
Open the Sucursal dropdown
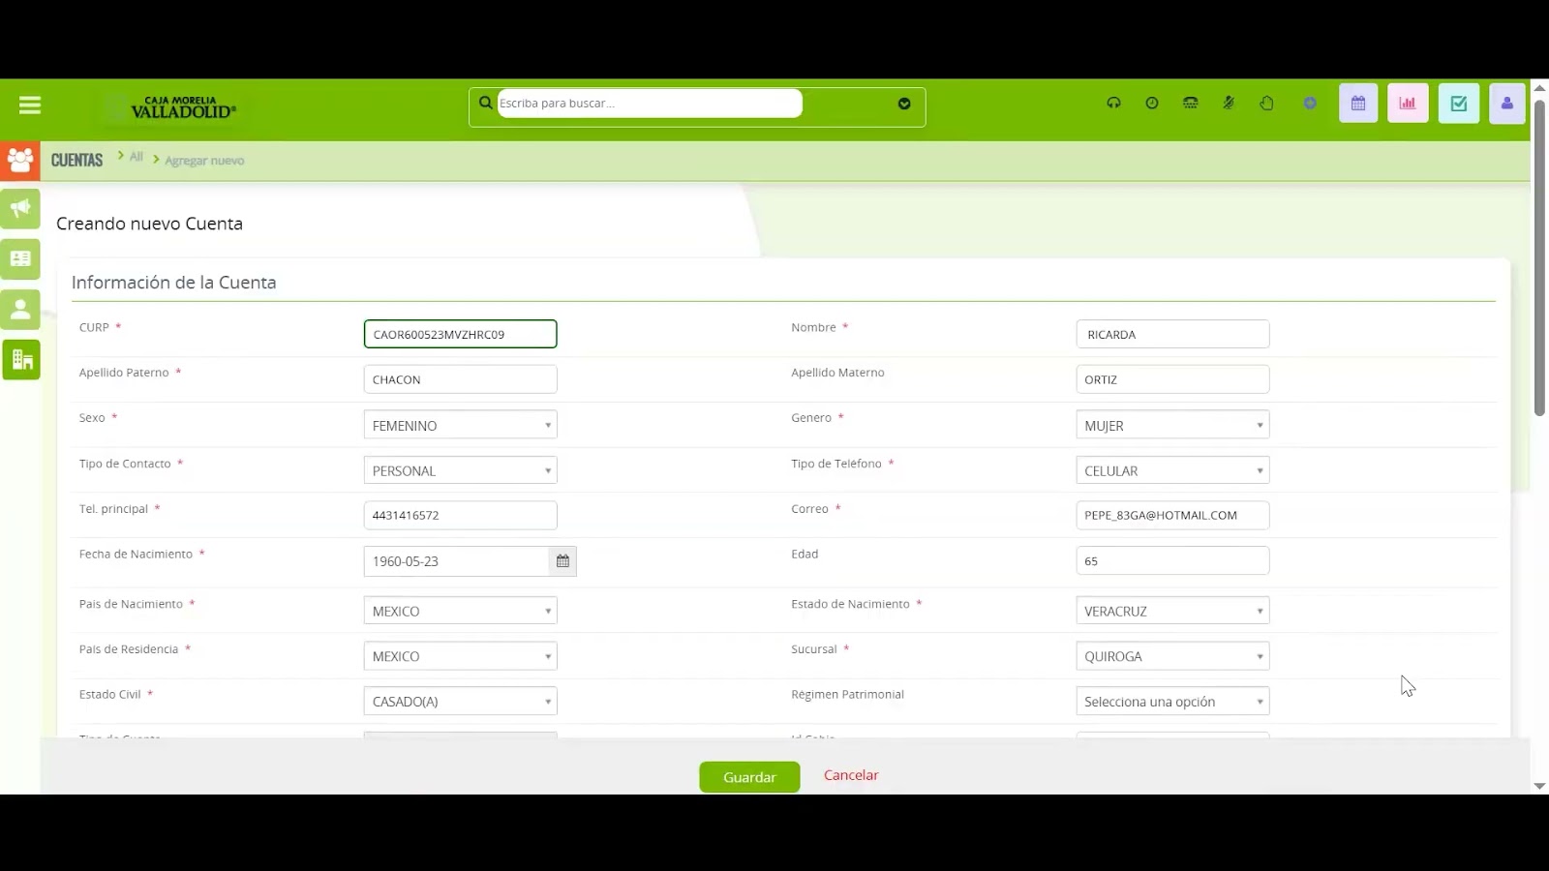(x=1172, y=656)
